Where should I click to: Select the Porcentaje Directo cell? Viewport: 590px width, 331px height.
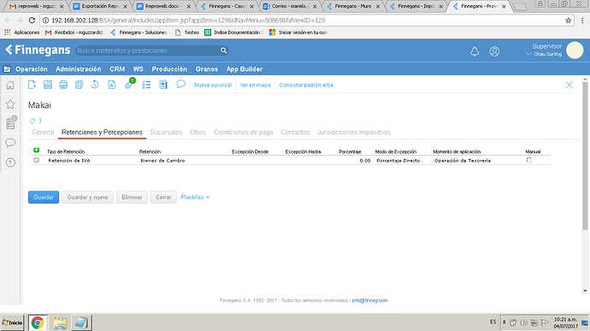tap(398, 161)
